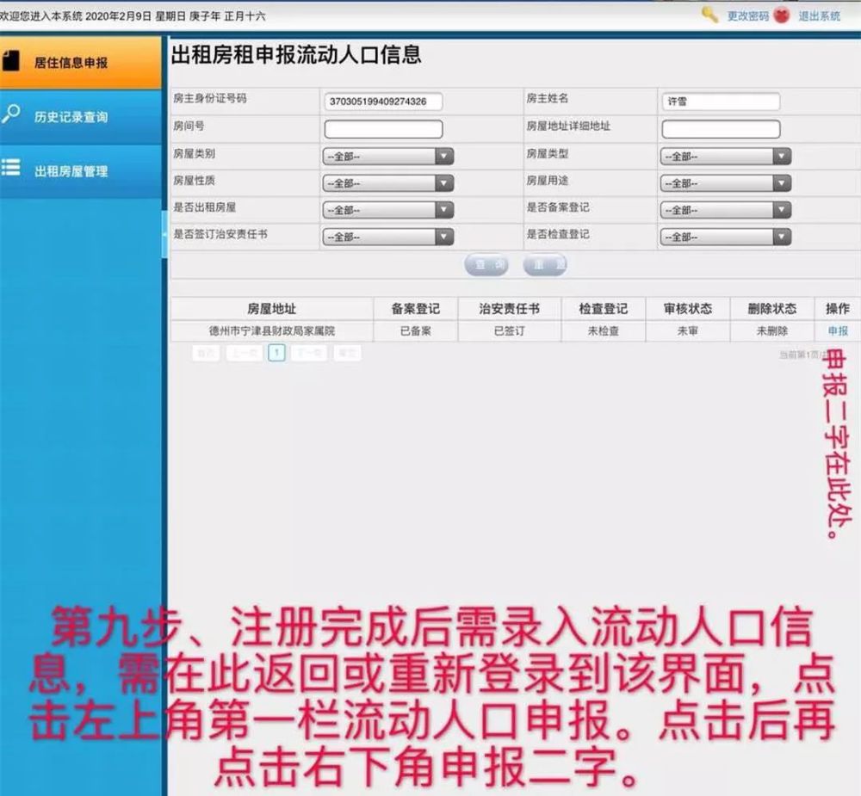Click the 首页 first-page pagination button

tap(206, 353)
